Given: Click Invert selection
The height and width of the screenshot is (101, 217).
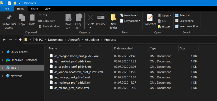Looking at the screenshot, I should [186, 26].
